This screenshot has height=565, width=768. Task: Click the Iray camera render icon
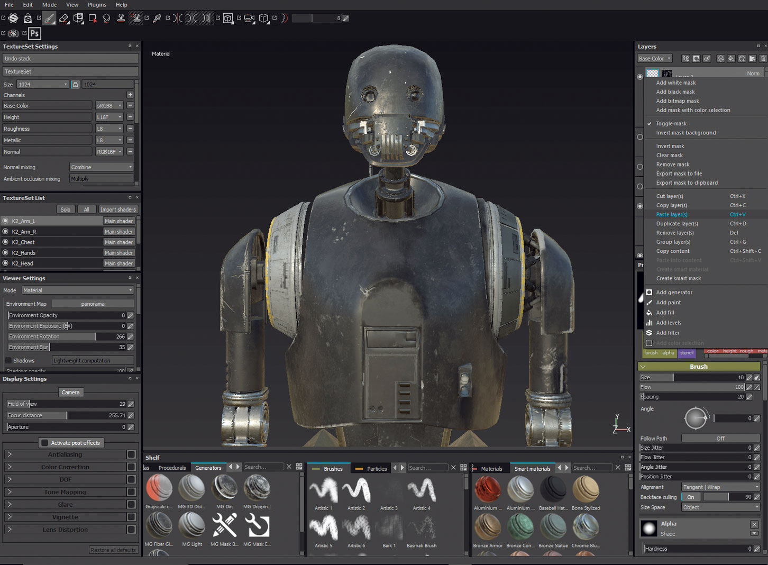[13, 33]
